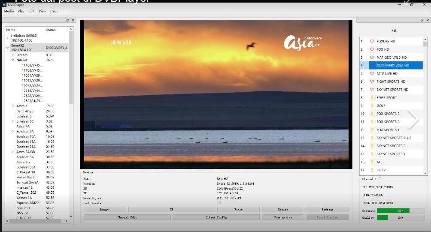
Task: Open Channel Edit
Action: coord(127,217)
